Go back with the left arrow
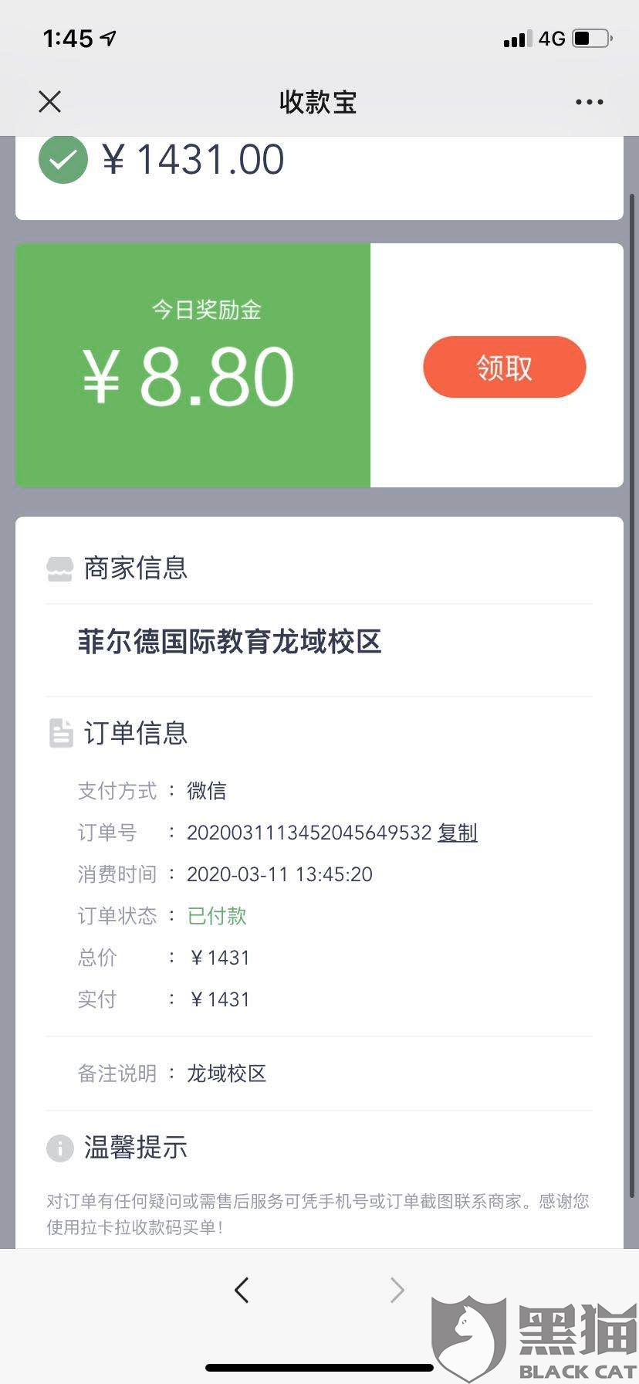 [x=242, y=1290]
